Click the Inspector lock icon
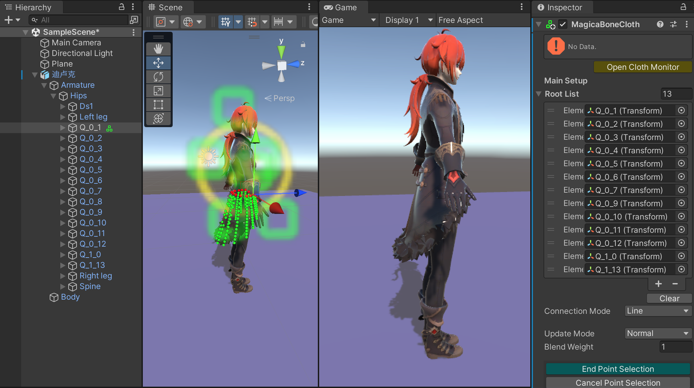 (683, 7)
